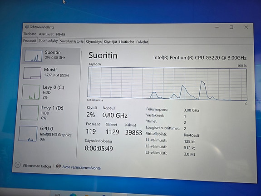Click the CPU usage graph area
Image resolution: width=261 pixels, height=196 pixels.
point(167,83)
